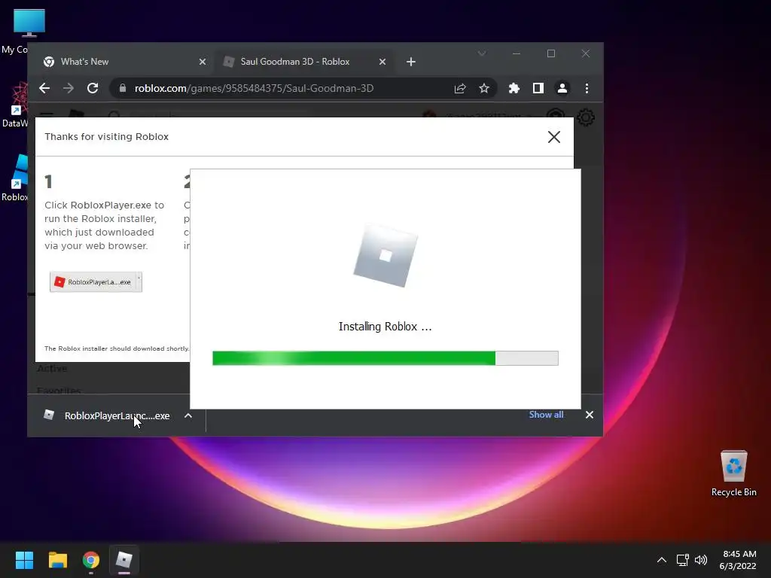The width and height of the screenshot is (771, 578).
Task: Open volume tray icon
Action: coord(701,560)
